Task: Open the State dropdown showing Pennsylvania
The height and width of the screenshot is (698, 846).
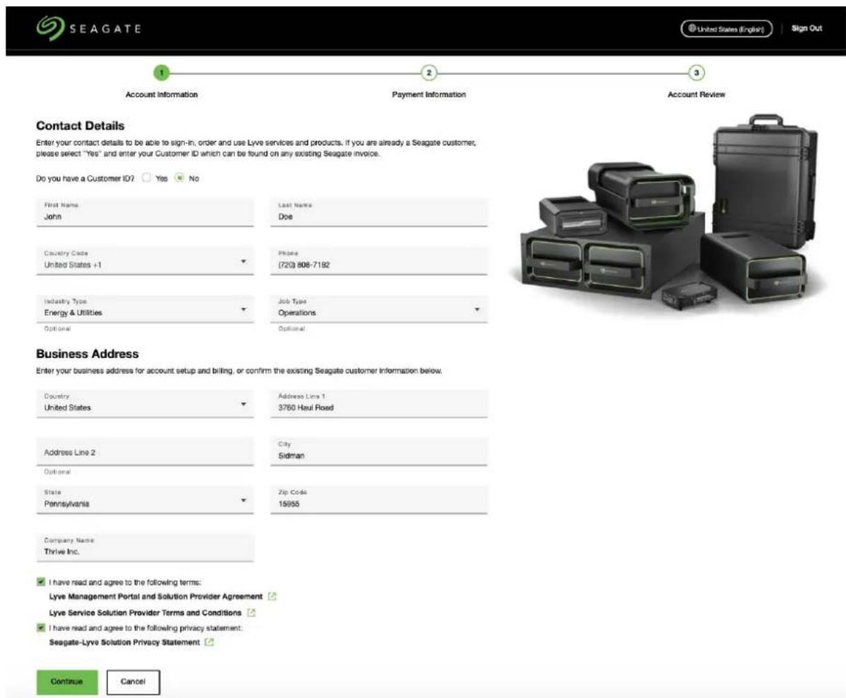Action: (145, 500)
